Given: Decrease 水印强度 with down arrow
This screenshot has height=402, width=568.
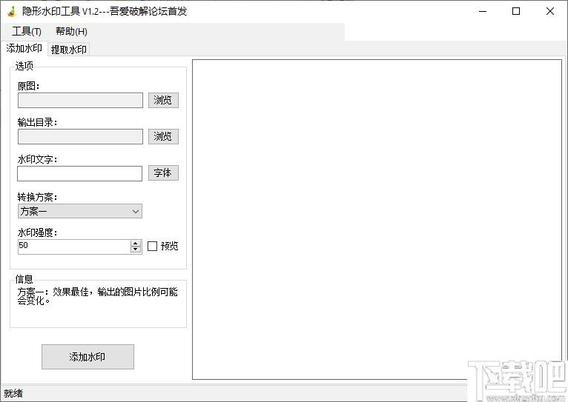Looking at the screenshot, I should coord(136,249).
